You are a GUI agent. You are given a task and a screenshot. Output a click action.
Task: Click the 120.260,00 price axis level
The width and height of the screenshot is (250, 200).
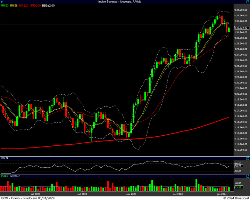[x=241, y=94]
